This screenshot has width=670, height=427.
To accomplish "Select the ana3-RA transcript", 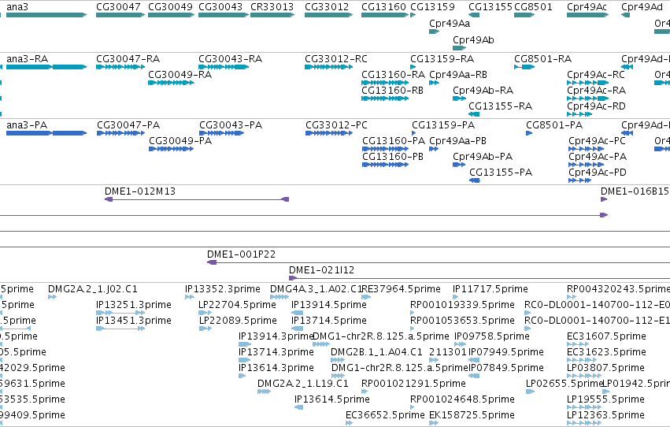I will pyautogui.click(x=46, y=67).
